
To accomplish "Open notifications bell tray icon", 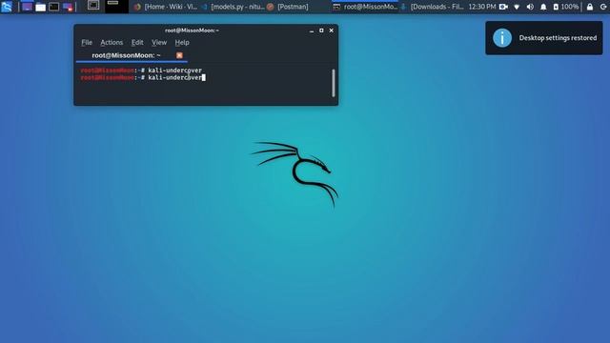I will tap(543, 7).
